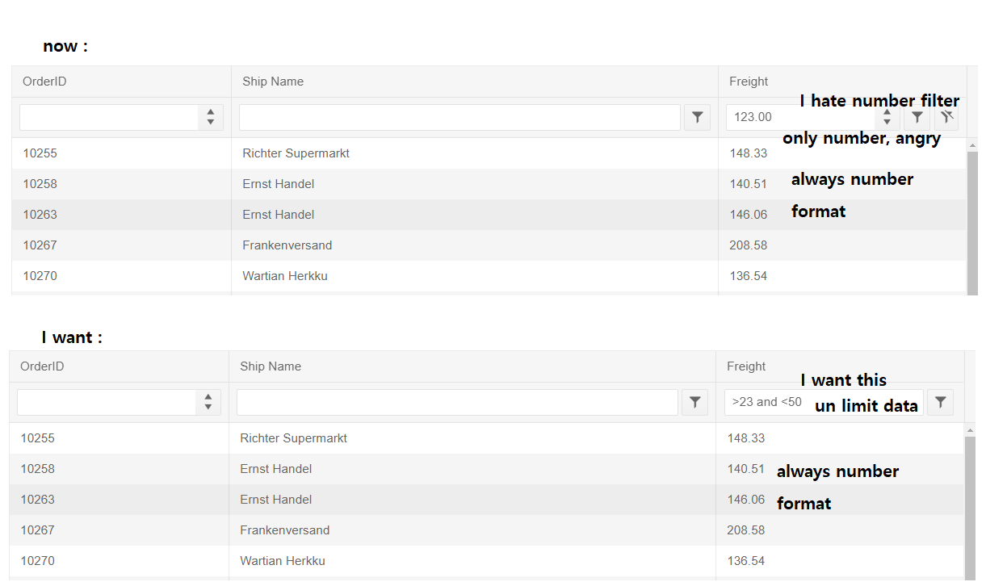Decrease OrderID filter value in top grid
Screen dimensions: 986x586
(x=210, y=123)
